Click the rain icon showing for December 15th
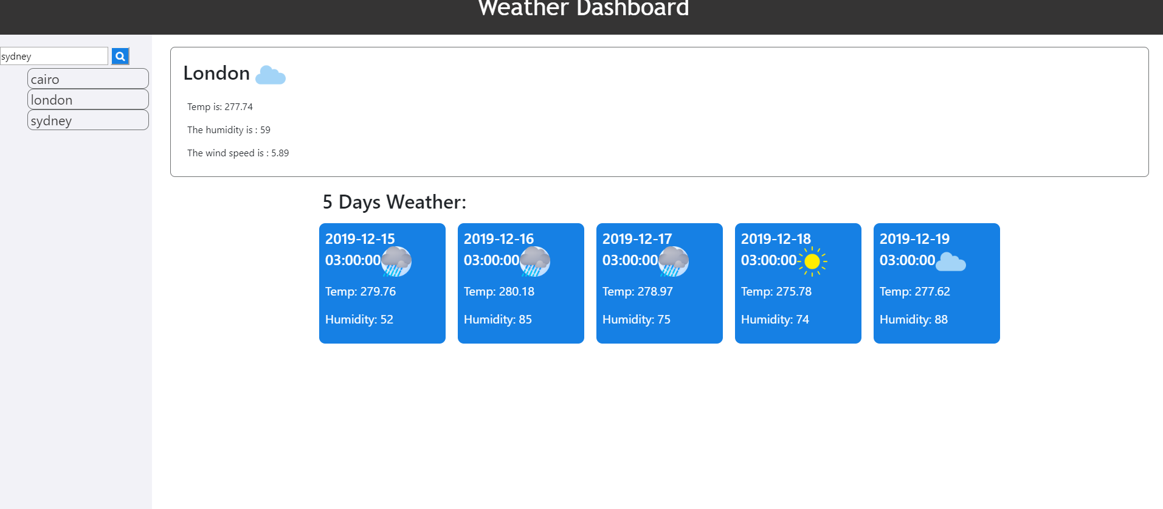The image size is (1163, 509). pos(396,261)
